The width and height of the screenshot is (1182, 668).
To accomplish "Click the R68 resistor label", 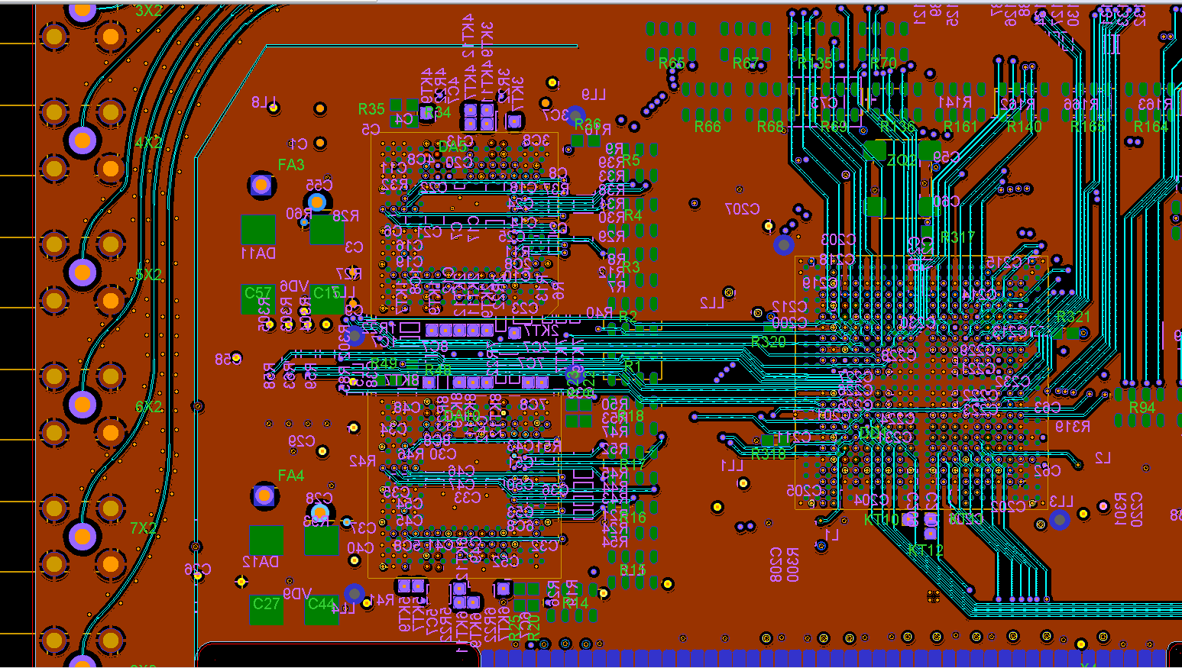I will (770, 127).
